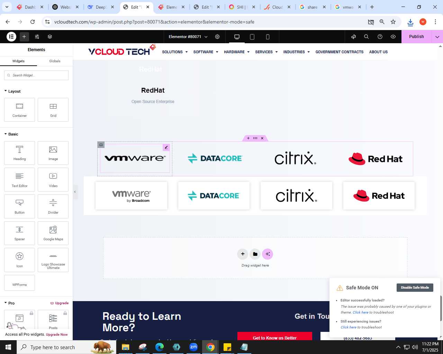Screen dimensions: 443x354
Task: Click the add element plus icon in top bar
Action: [x=24, y=36]
